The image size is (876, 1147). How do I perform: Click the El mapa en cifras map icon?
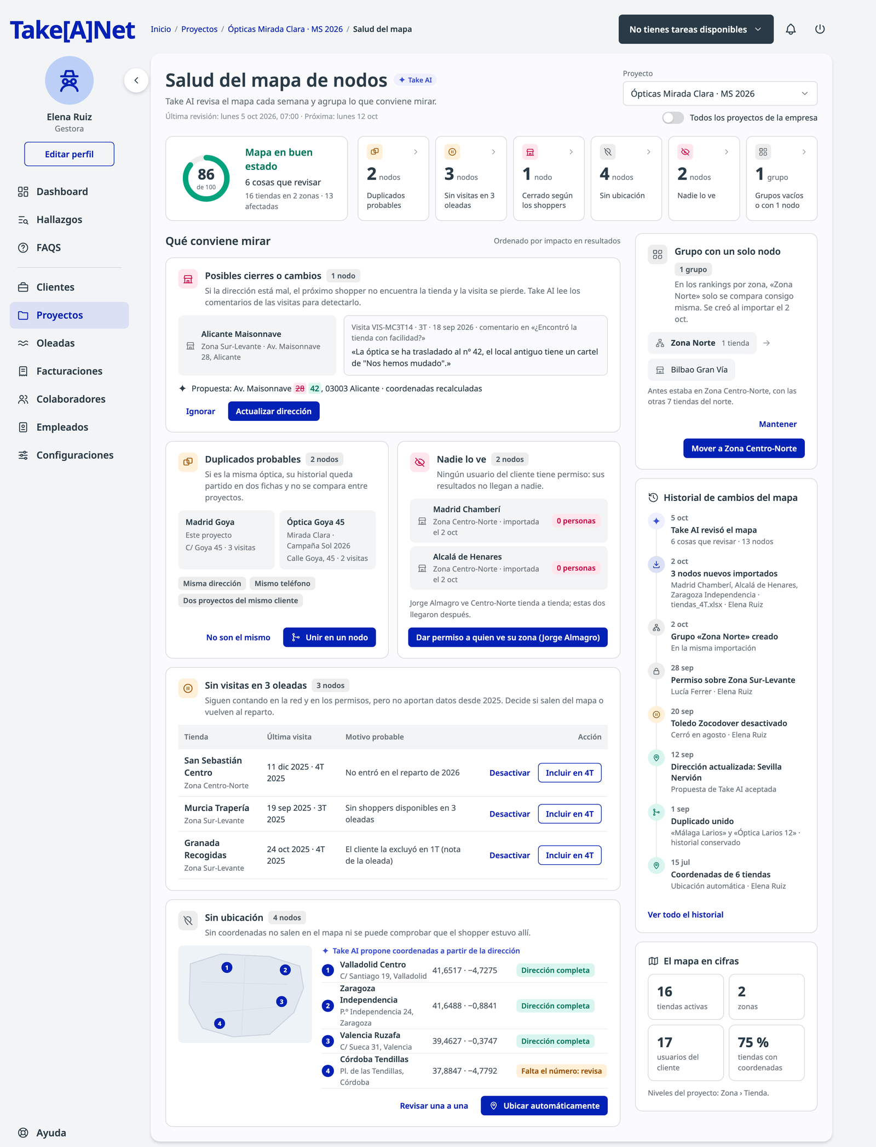653,961
